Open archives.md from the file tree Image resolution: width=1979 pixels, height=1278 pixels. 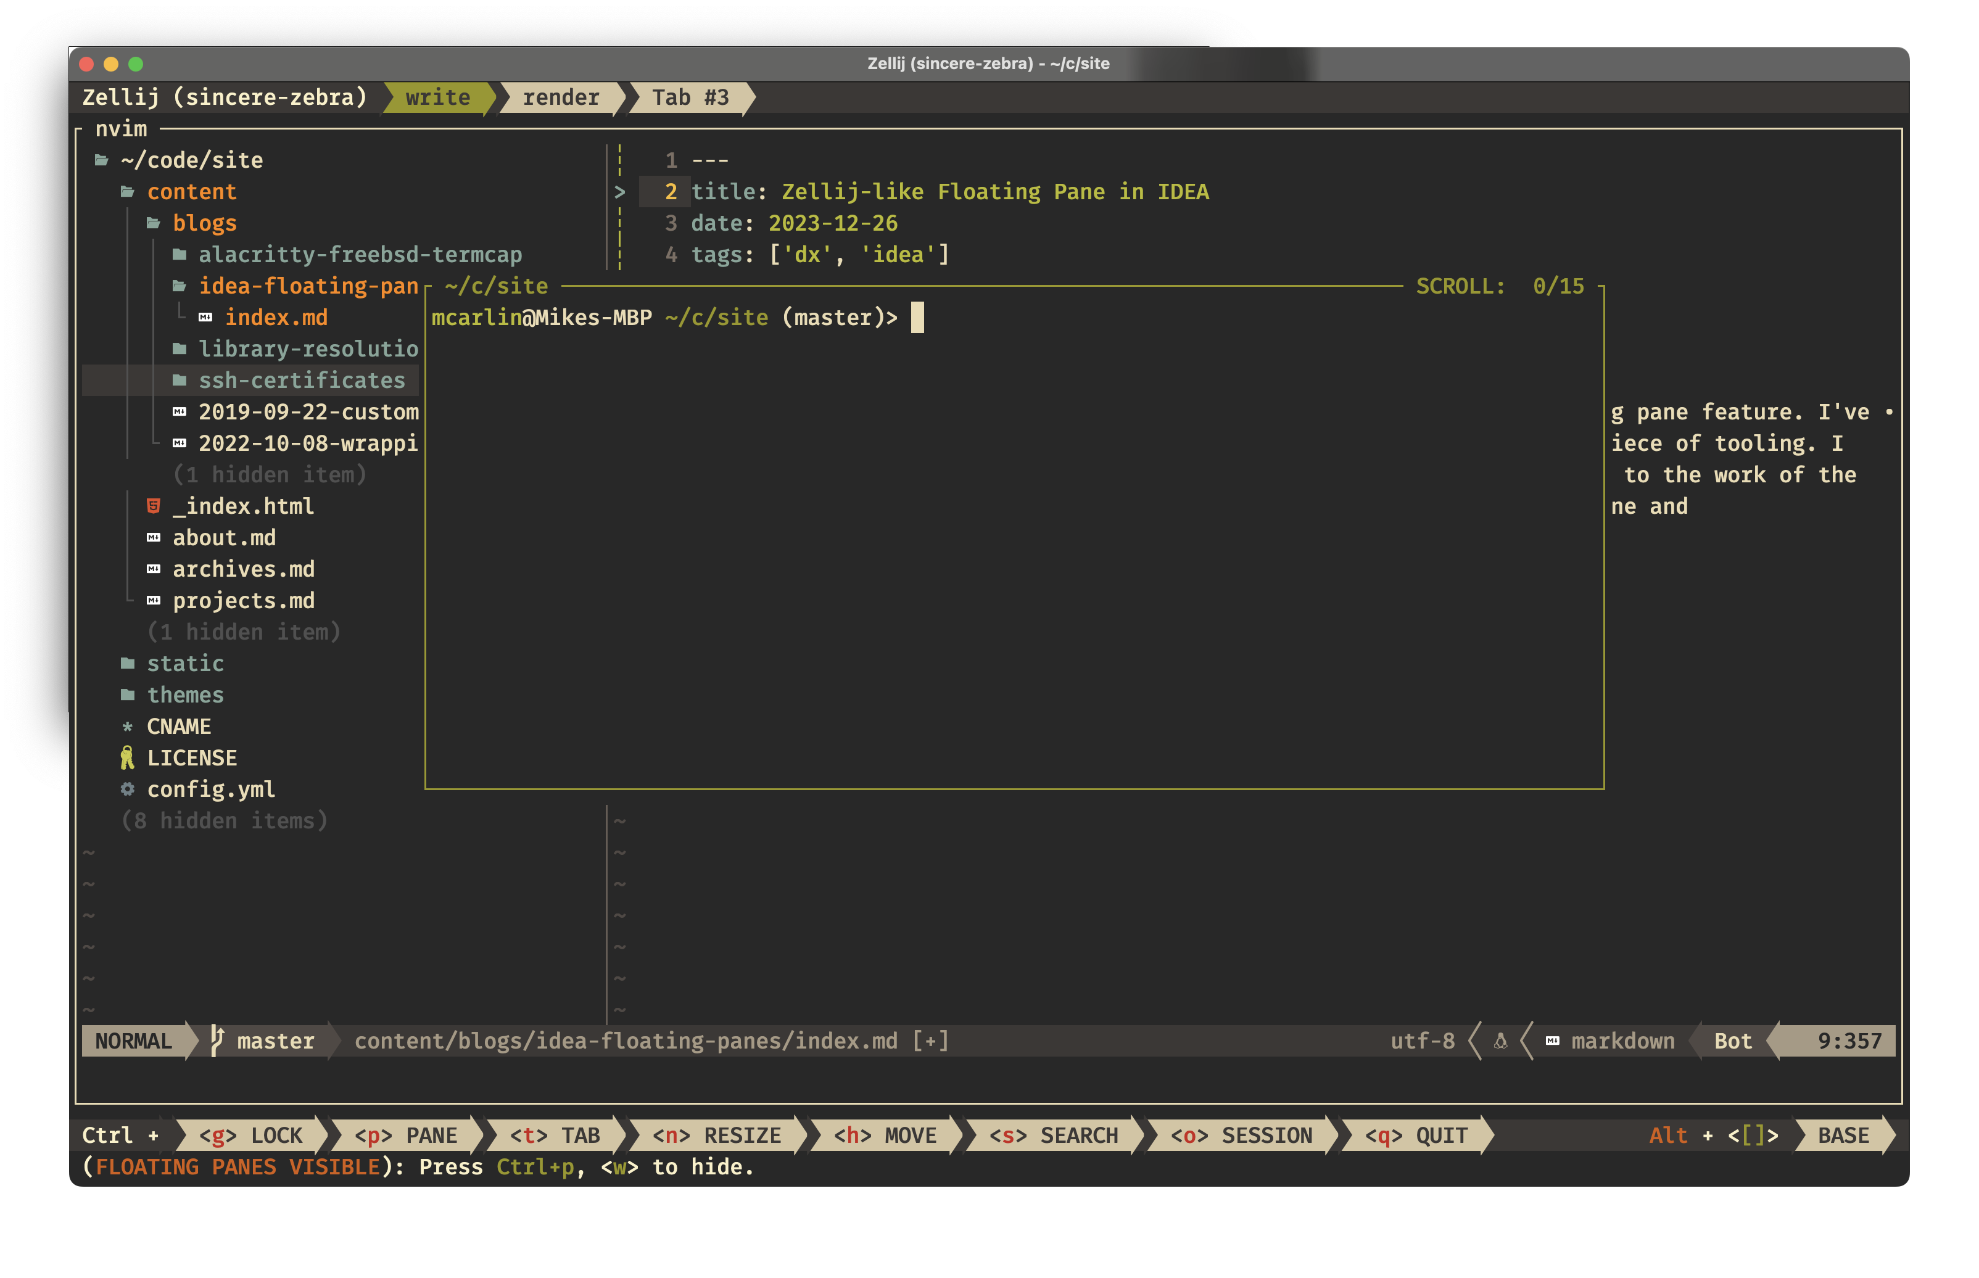pyautogui.click(x=244, y=569)
